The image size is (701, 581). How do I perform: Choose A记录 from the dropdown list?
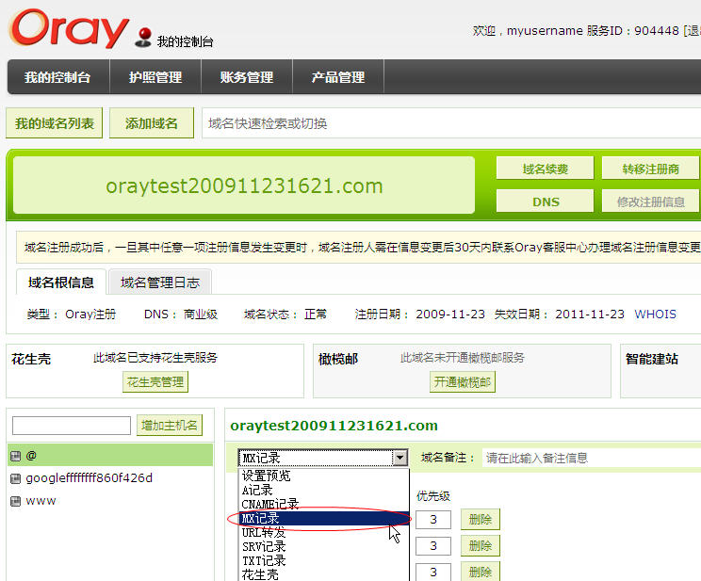pyautogui.click(x=324, y=490)
